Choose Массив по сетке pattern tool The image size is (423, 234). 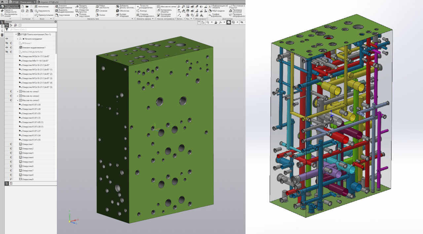pyautogui.click(x=166, y=7)
